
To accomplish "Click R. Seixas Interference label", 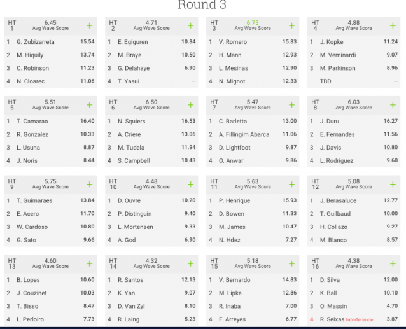I will click(360, 319).
